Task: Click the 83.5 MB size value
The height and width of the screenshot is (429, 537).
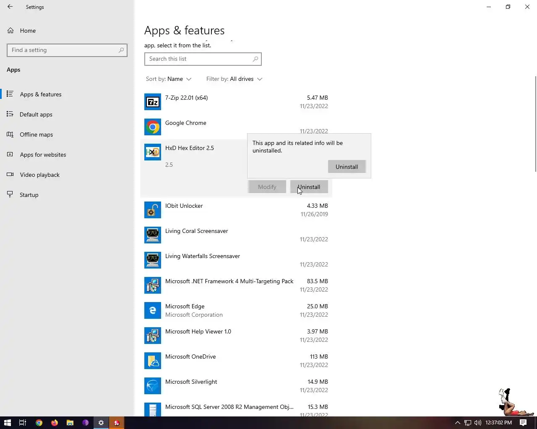Action: tap(317, 281)
